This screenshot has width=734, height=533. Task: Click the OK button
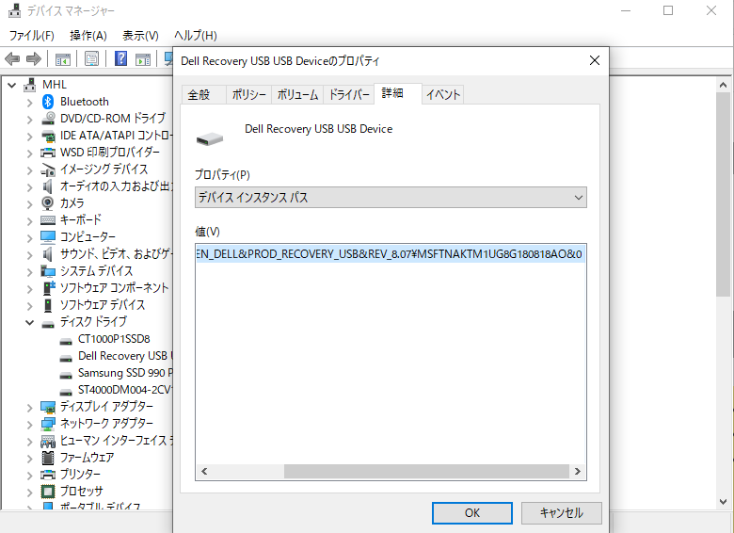471,513
